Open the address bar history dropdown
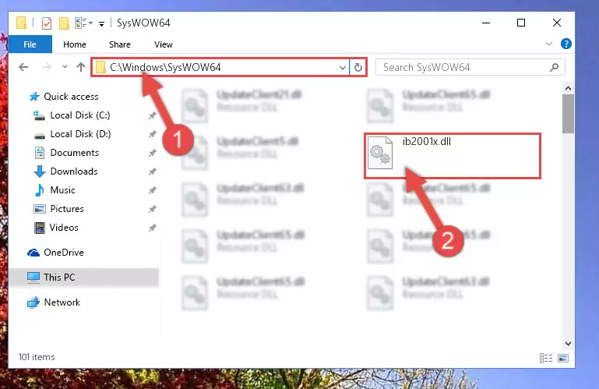The width and height of the screenshot is (599, 389). [x=343, y=68]
